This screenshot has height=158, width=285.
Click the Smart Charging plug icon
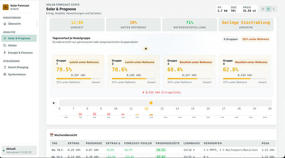pos(5,67)
